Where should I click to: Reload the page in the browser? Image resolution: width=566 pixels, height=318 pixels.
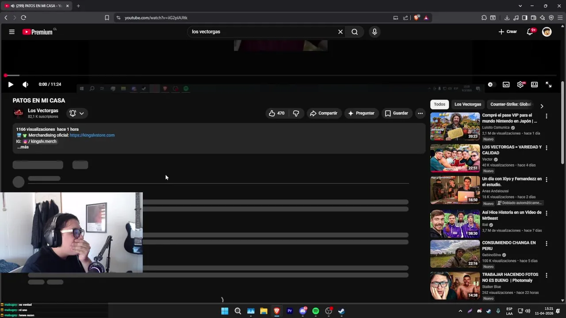[x=23, y=18]
